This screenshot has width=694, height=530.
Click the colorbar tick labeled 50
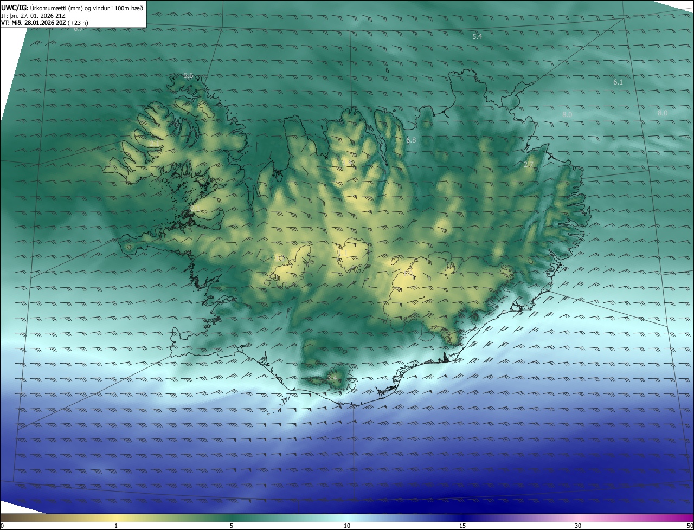690,526
